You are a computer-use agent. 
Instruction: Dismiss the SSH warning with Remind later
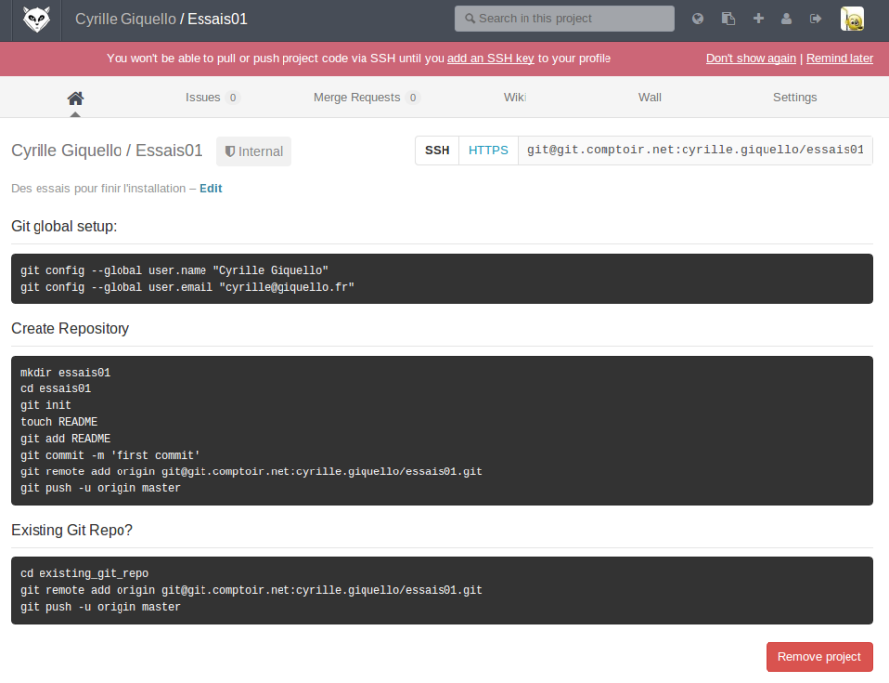[x=840, y=58]
